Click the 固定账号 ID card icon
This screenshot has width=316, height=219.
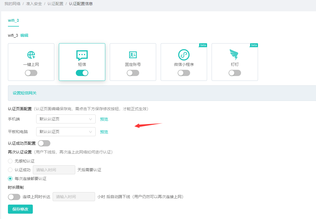[133, 55]
